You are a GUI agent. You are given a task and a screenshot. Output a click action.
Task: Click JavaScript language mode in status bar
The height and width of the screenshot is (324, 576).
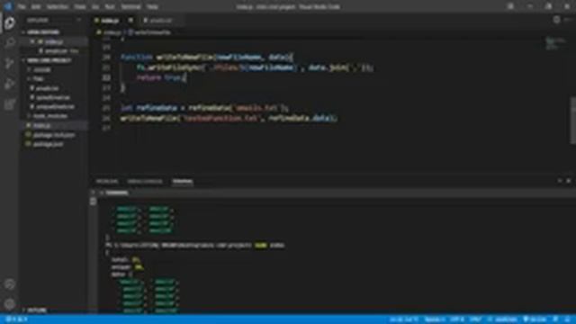pos(506,319)
